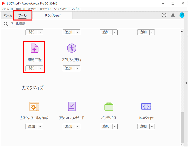Open notifications bell icon
Image resolution: width=189 pixels, height=147 pixels.
(x=173, y=15)
